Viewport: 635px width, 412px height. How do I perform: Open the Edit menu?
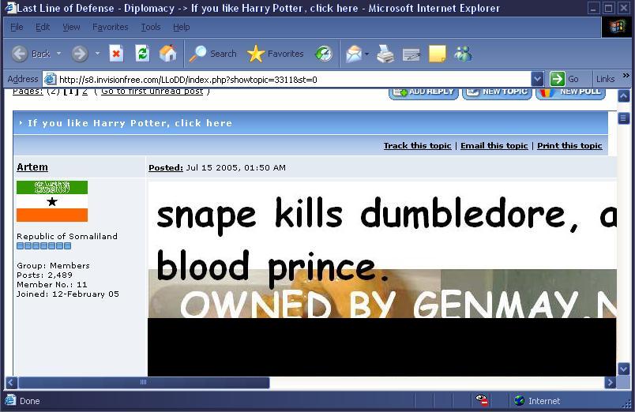[43, 27]
